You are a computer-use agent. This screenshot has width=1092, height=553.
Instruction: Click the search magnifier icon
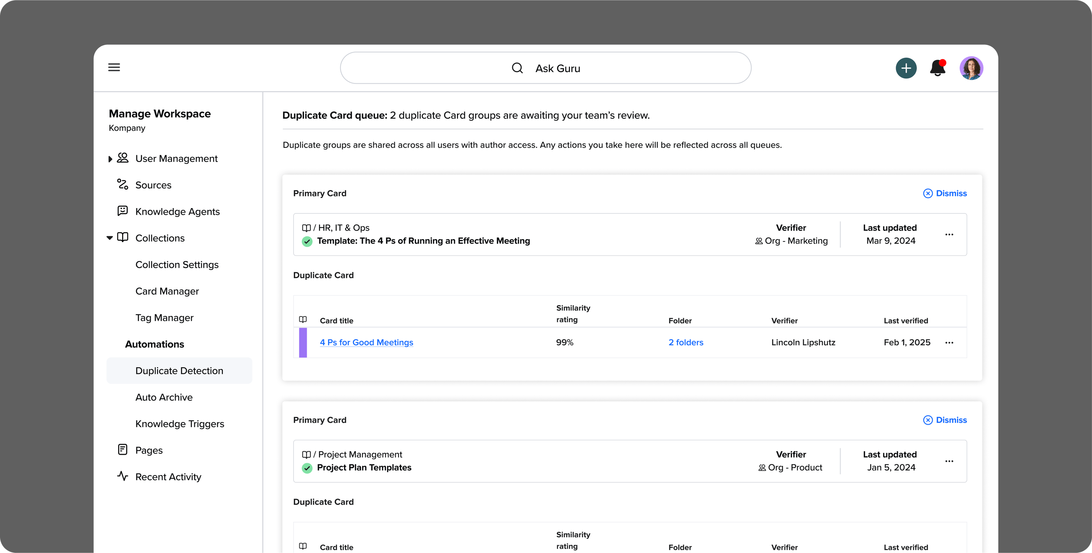517,68
